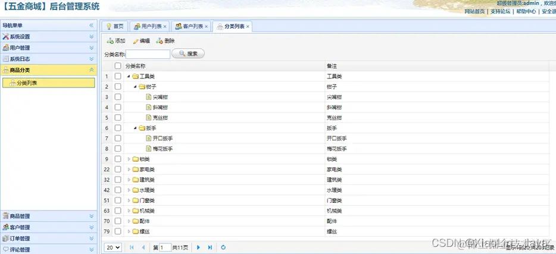Image resolution: width=556 pixels, height=254 pixels.
Task: Focus the 分类名称 search input field
Action: (148, 54)
